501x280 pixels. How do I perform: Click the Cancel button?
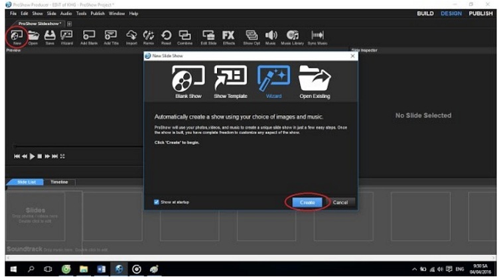click(x=340, y=202)
